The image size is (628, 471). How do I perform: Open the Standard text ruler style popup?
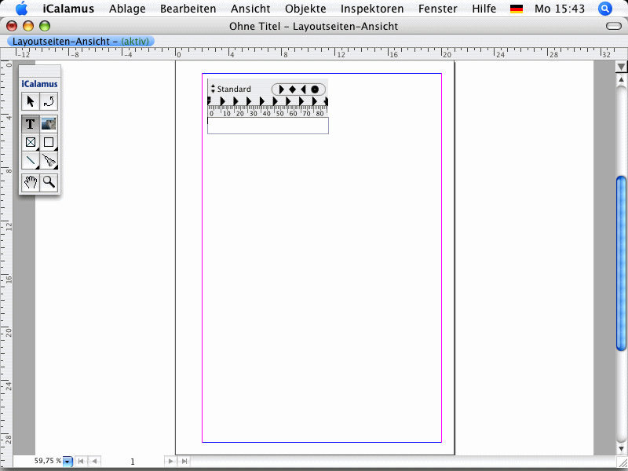click(x=231, y=89)
